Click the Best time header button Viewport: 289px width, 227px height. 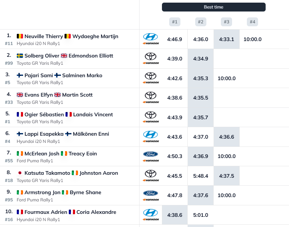[214, 7]
